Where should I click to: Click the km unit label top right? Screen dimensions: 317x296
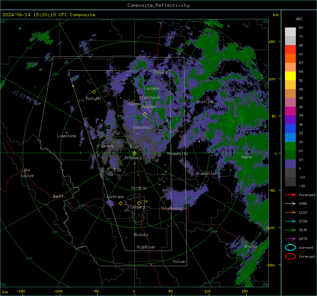(275, 15)
